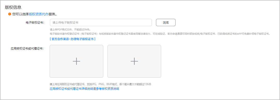Select the 版权信息 section heading
Image resolution: width=280 pixels, height=100 pixels.
(x=13, y=7)
